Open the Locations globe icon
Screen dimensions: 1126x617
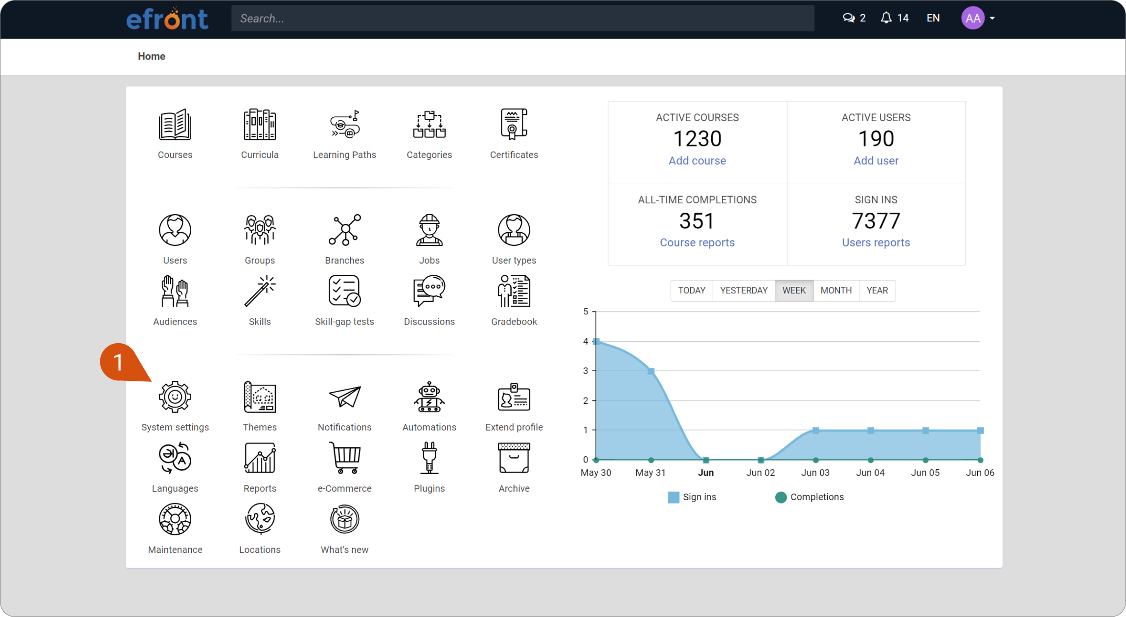click(x=260, y=519)
